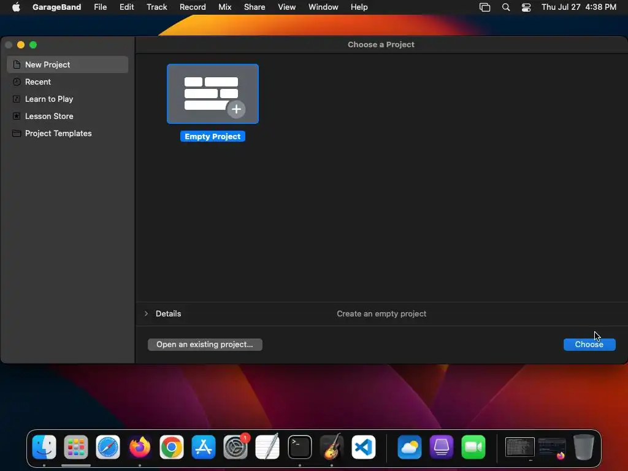Viewport: 628px width, 471px height.
Task: Zoom the window with green button
Action: (x=33, y=45)
